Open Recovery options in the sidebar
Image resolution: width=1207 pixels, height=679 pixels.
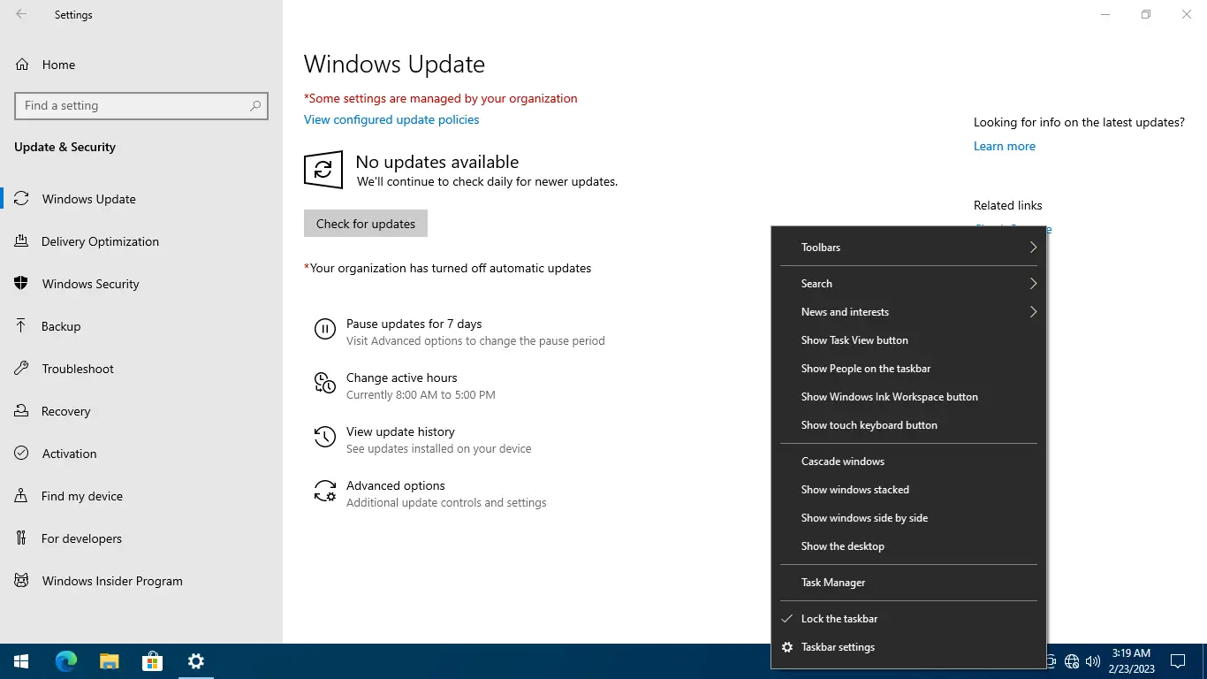(x=141, y=411)
